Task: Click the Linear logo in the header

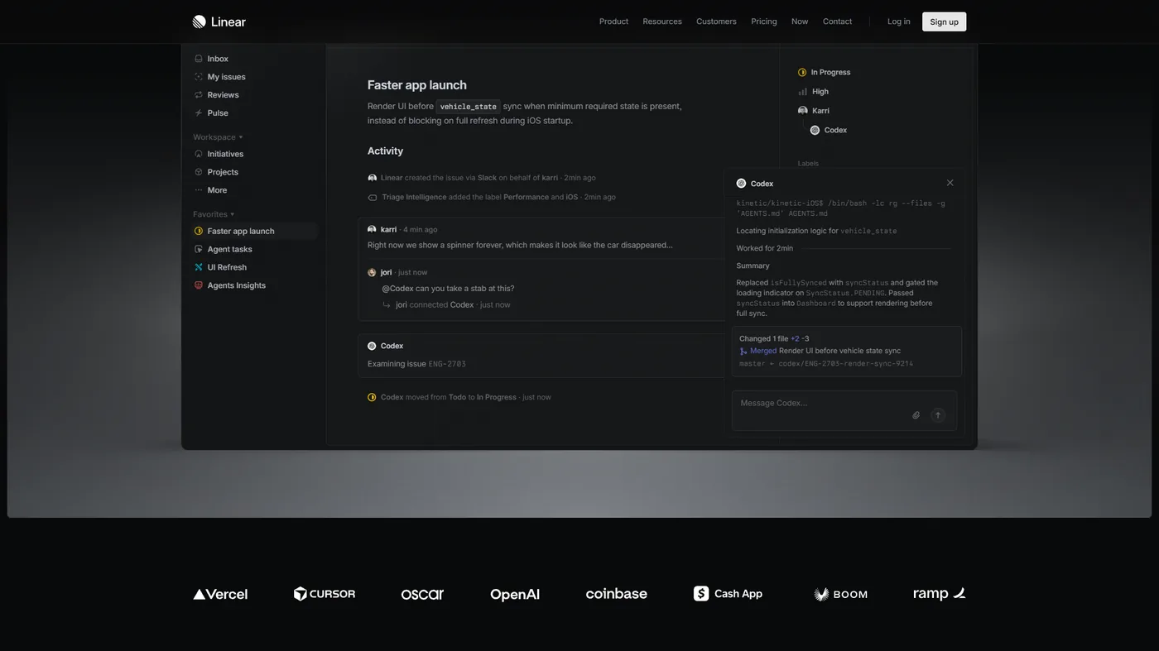Action: (219, 22)
